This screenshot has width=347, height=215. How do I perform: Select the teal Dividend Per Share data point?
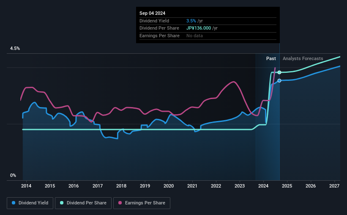point(279,72)
